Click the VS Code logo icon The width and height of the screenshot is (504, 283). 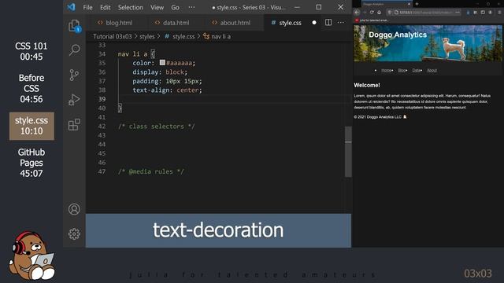point(71,7)
